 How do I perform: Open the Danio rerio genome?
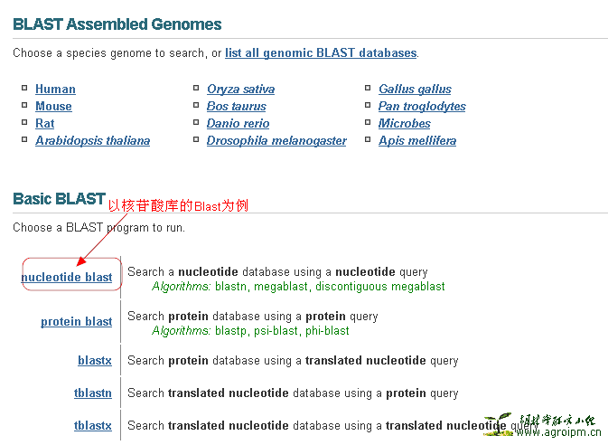(x=238, y=123)
